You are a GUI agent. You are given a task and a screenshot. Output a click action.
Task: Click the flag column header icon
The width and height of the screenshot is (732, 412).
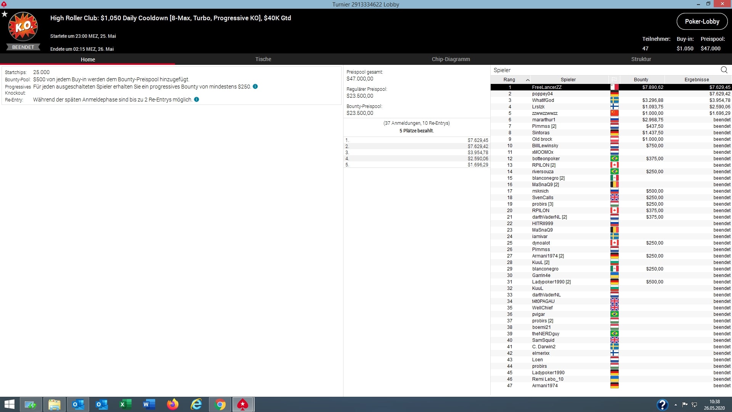click(x=614, y=80)
